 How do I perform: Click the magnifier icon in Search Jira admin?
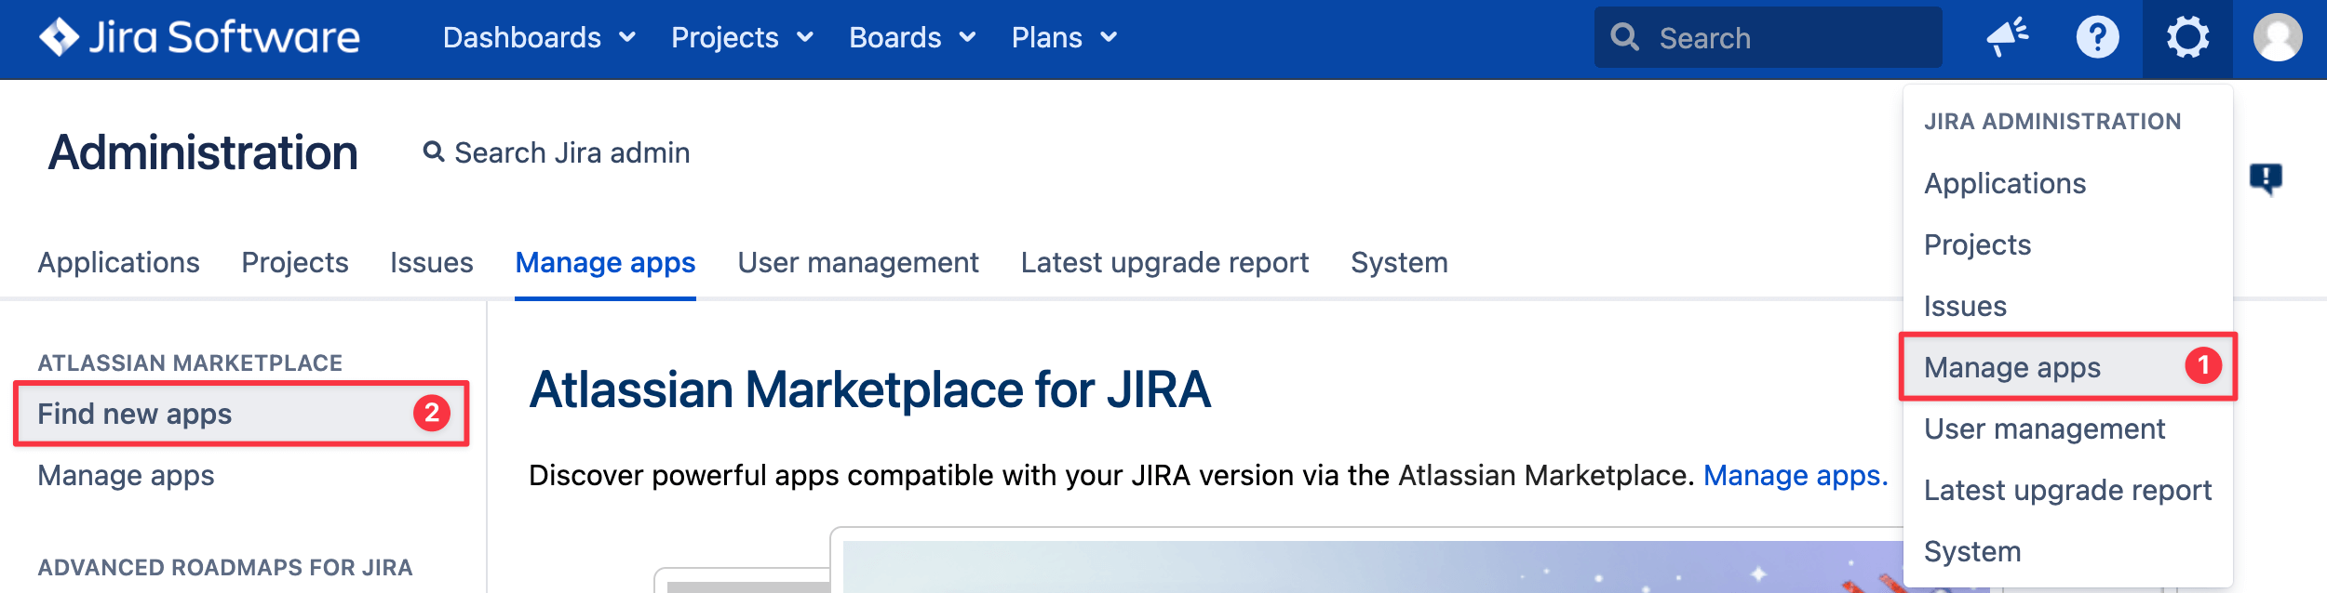tap(433, 152)
